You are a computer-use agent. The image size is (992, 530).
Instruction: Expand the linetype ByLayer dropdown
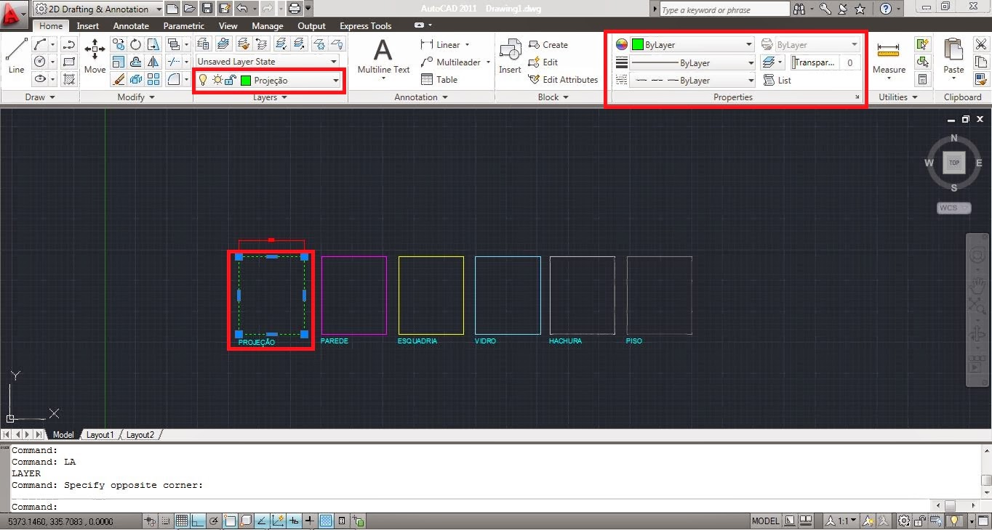(753, 80)
